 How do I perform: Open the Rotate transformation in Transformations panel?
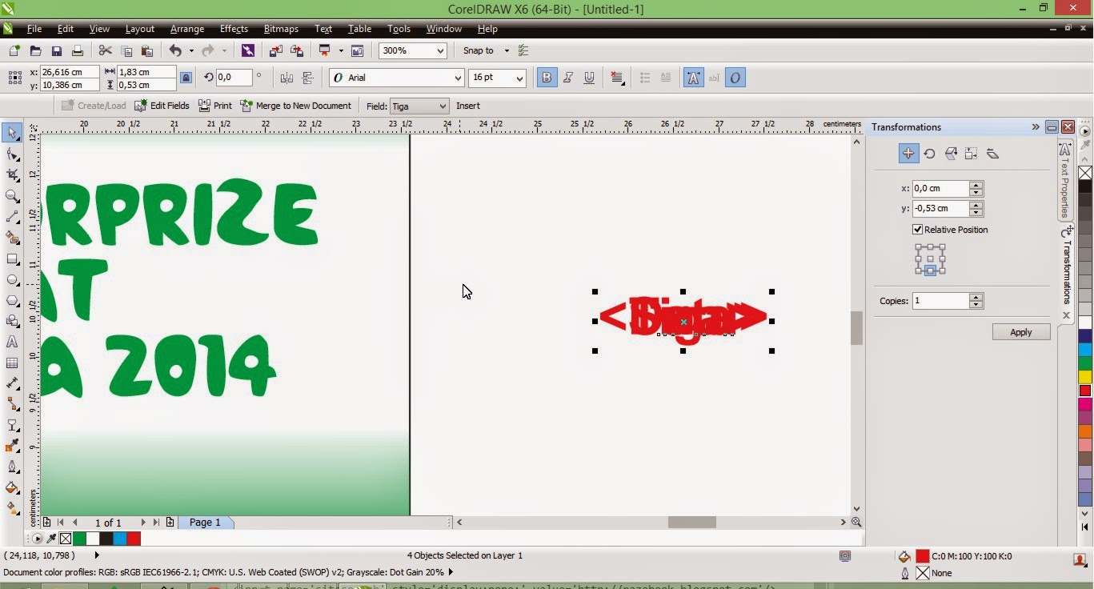[929, 154]
